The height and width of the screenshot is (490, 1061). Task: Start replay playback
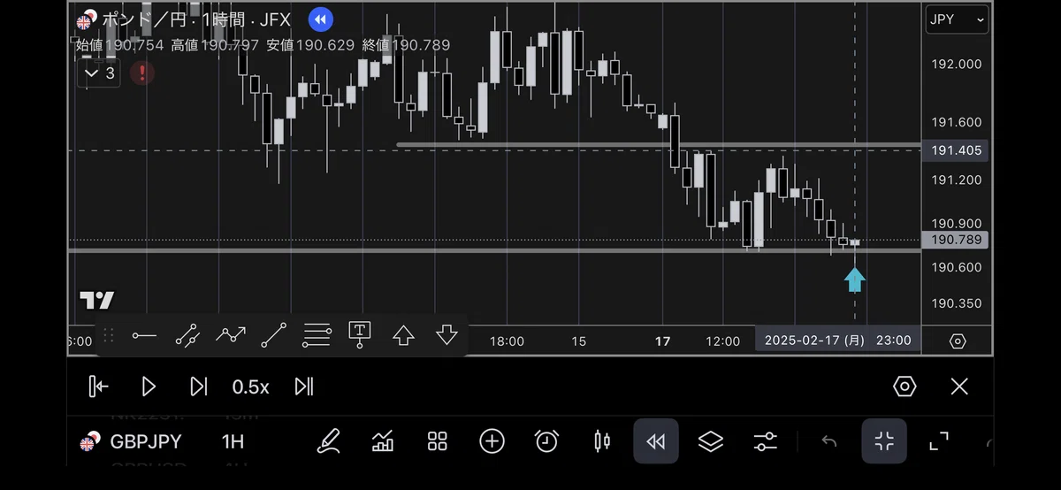click(x=149, y=387)
